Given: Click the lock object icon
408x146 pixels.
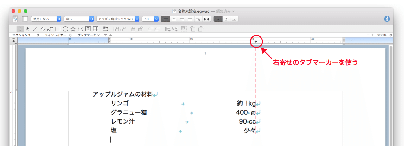Looking at the screenshot, I should [133, 29].
